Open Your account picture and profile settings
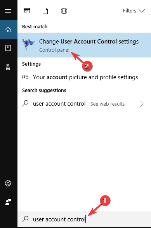Image resolution: width=151 pixels, height=228 pixels. (84, 77)
